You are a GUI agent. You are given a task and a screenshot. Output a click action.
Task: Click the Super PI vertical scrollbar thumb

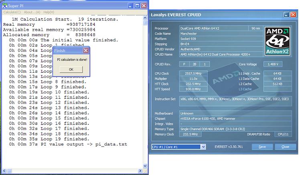(145, 23)
